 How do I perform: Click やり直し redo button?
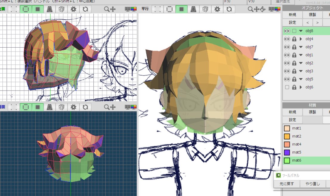[x=312, y=184]
